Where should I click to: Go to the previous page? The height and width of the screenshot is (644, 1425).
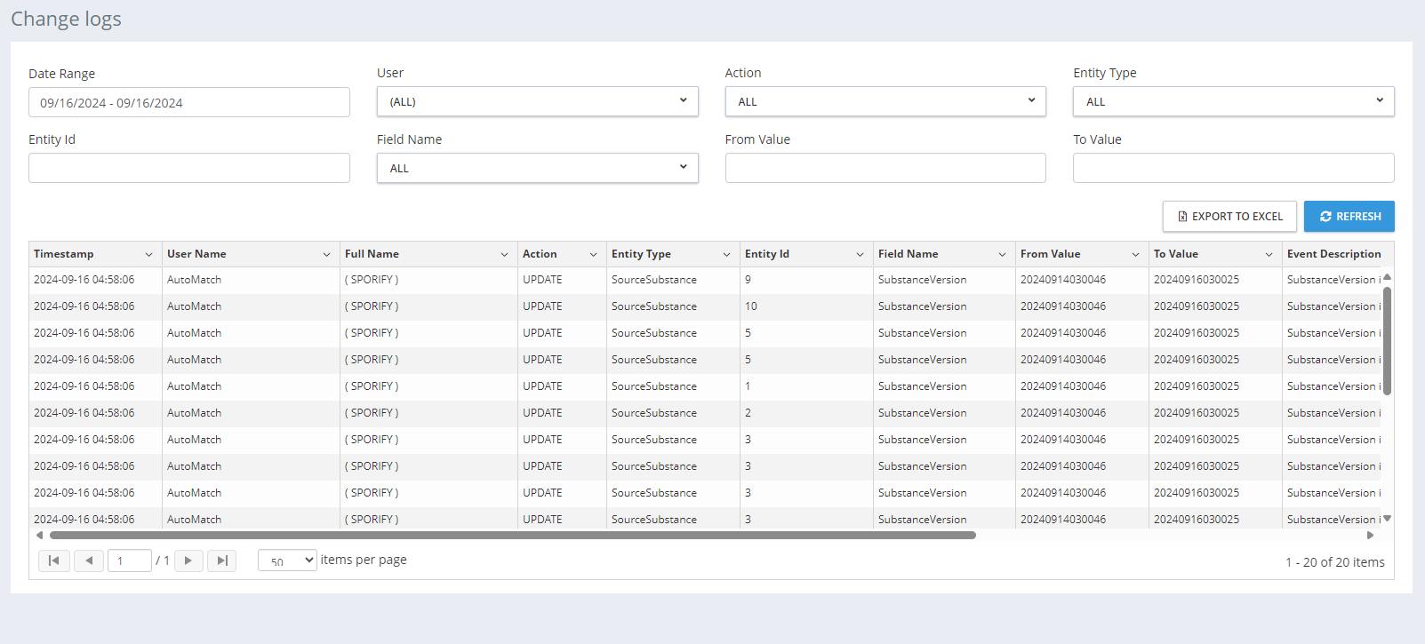point(89,561)
